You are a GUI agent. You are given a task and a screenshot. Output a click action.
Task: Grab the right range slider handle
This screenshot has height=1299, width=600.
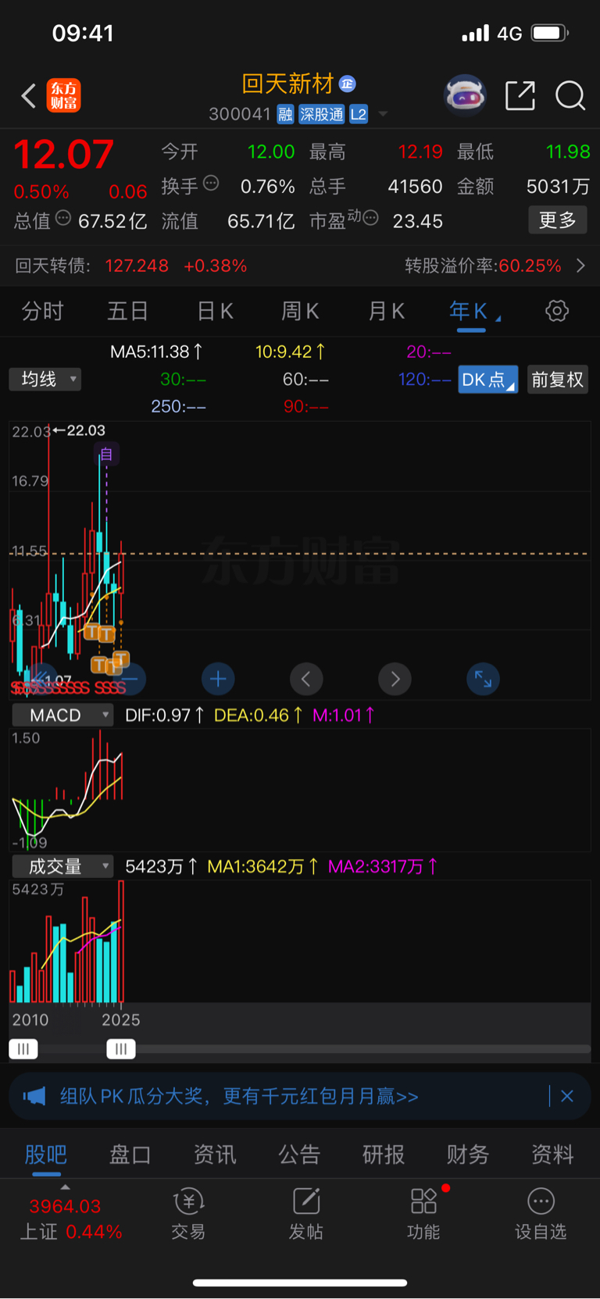click(x=121, y=1049)
